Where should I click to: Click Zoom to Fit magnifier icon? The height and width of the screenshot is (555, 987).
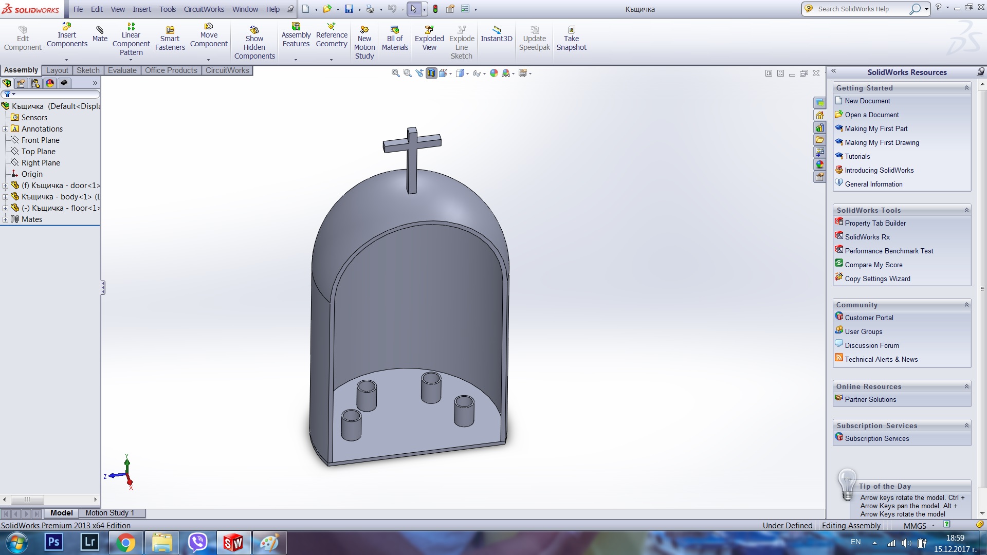[x=395, y=73]
